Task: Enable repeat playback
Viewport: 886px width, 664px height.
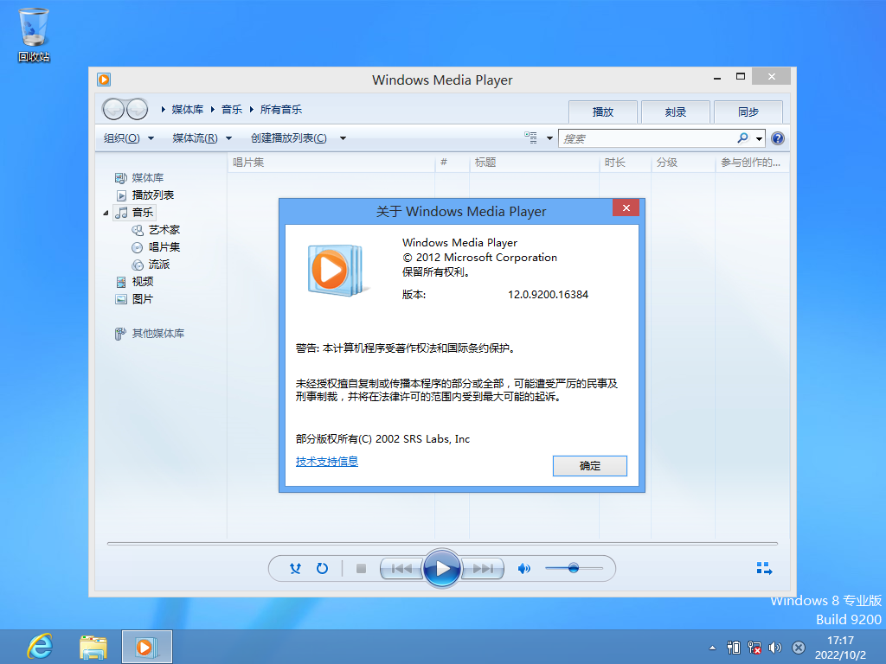Action: point(321,568)
